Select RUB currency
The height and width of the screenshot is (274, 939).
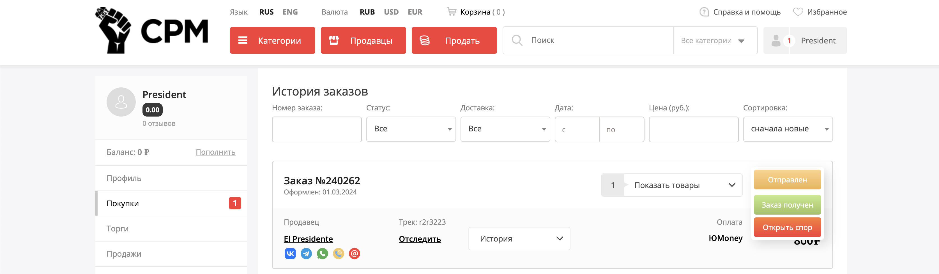(367, 12)
